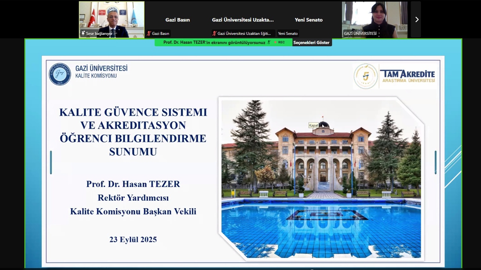Click the red REC recording indicator
This screenshot has height=270, width=481.
(279, 42)
